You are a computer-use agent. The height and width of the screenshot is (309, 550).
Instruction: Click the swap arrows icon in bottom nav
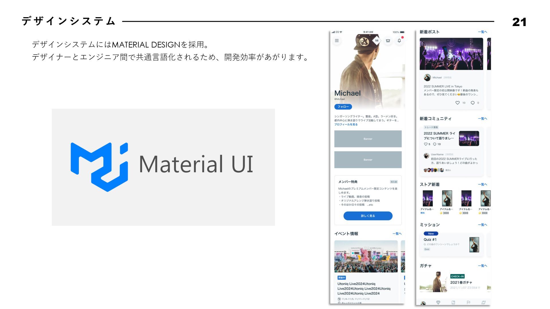point(484,302)
